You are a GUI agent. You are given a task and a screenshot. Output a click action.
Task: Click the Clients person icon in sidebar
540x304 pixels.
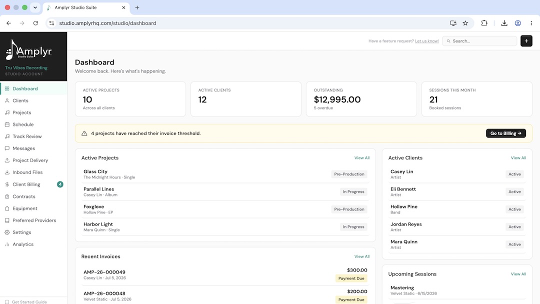tap(7, 100)
